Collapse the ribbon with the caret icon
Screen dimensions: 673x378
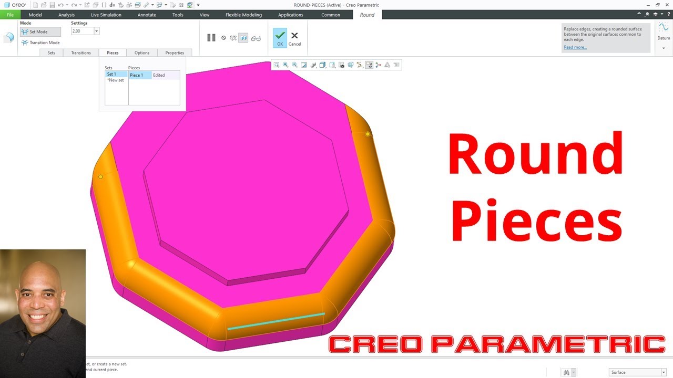click(639, 14)
